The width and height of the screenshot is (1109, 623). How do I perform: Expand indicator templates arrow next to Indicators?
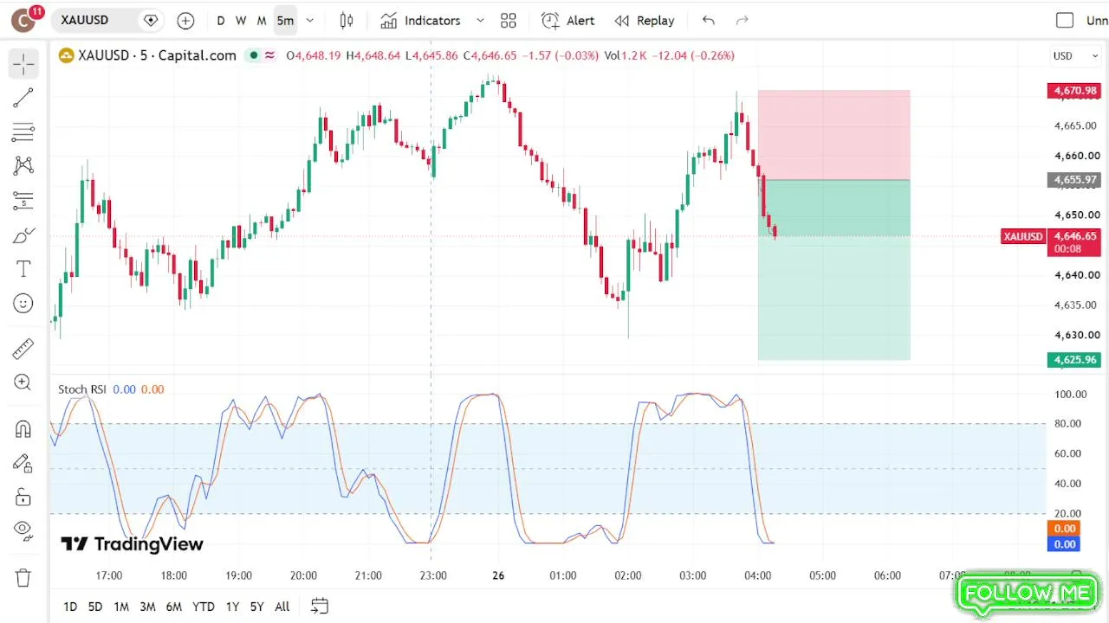pyautogui.click(x=480, y=21)
